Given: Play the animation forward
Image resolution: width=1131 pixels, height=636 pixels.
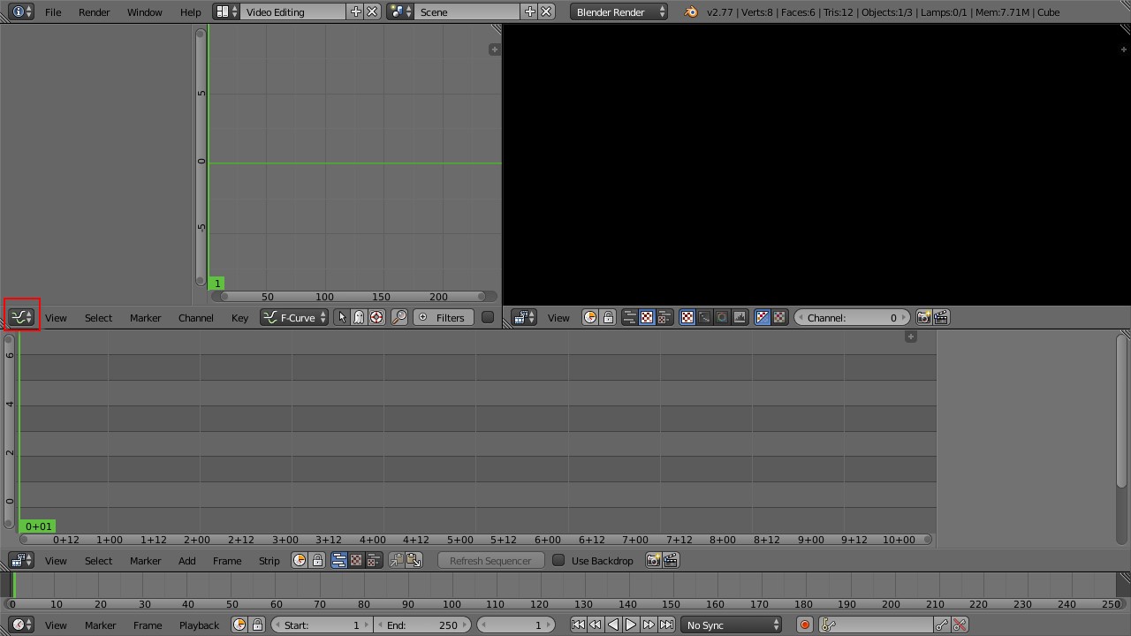Looking at the screenshot, I should click(x=631, y=625).
